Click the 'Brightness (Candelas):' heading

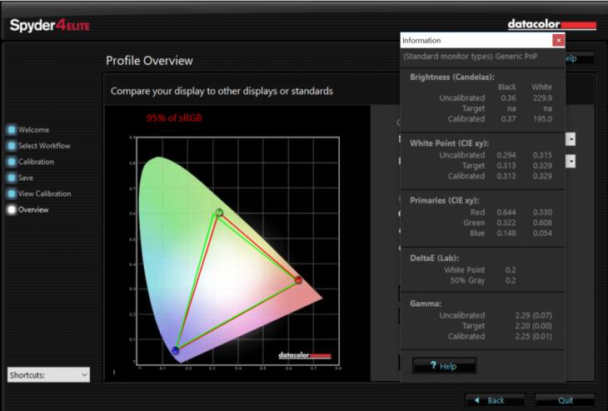pyautogui.click(x=452, y=77)
